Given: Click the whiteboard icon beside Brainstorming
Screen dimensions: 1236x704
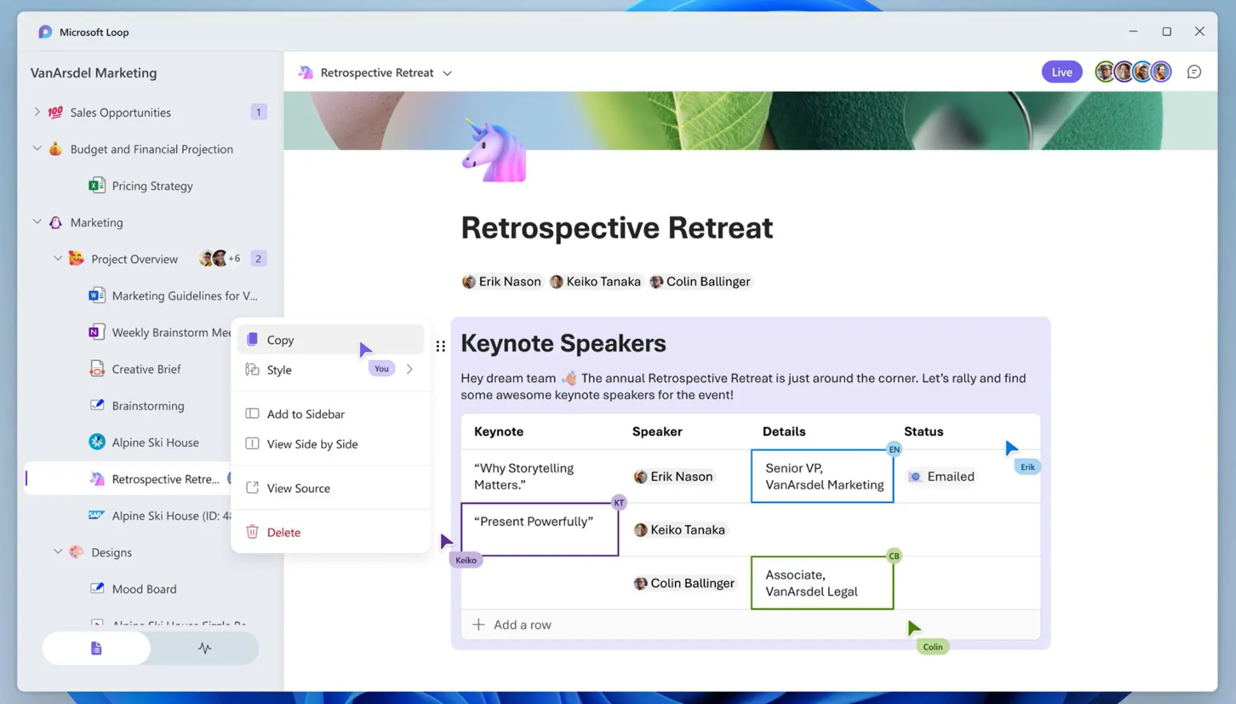Looking at the screenshot, I should pos(97,405).
